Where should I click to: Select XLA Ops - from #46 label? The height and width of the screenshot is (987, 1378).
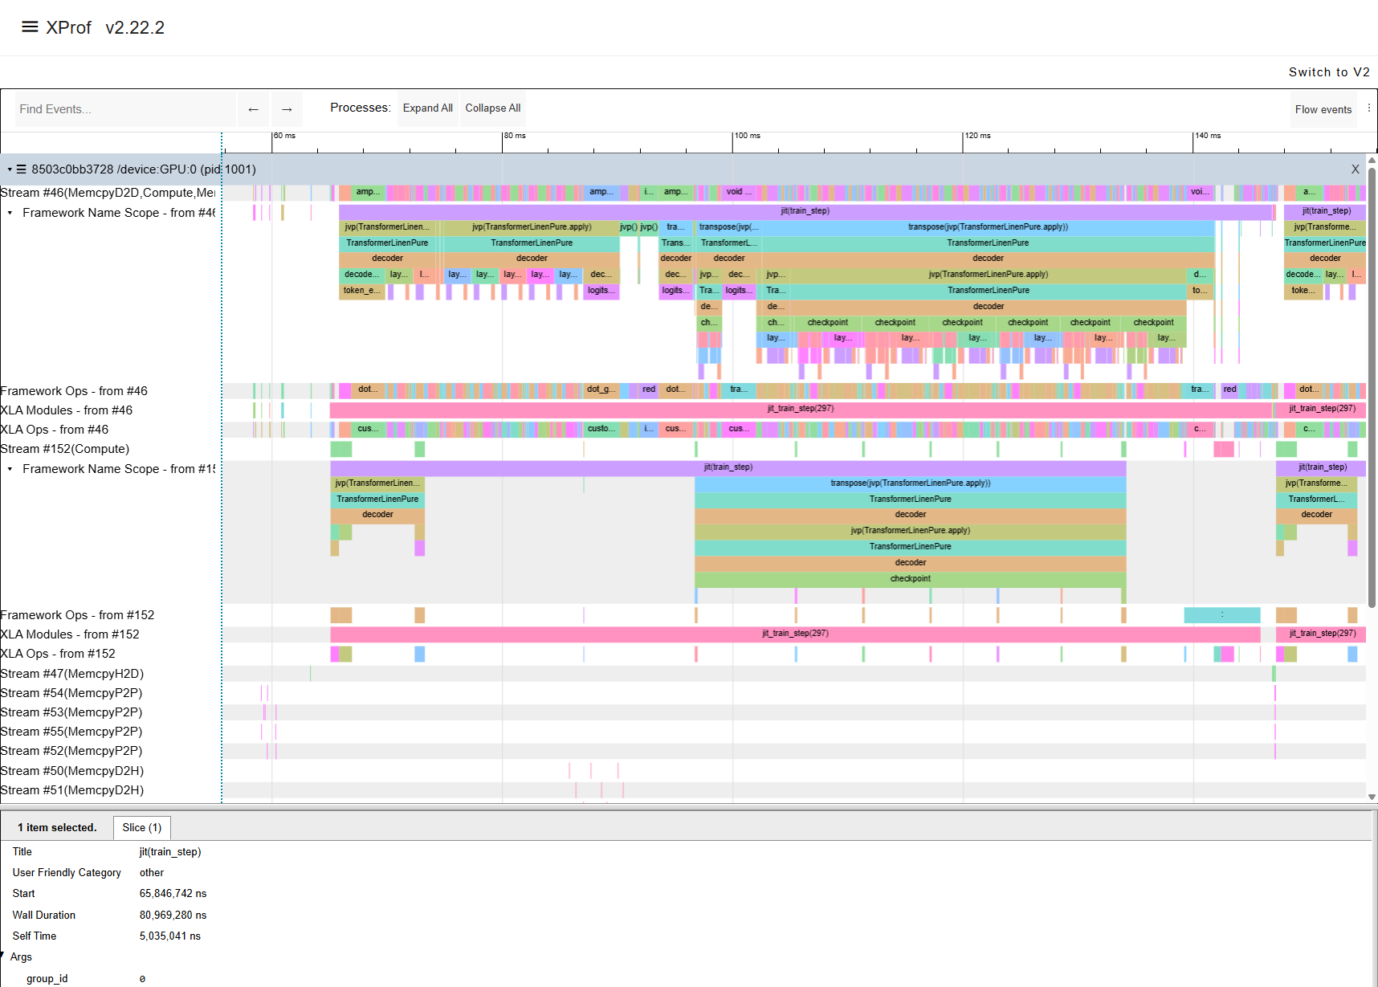tap(55, 430)
